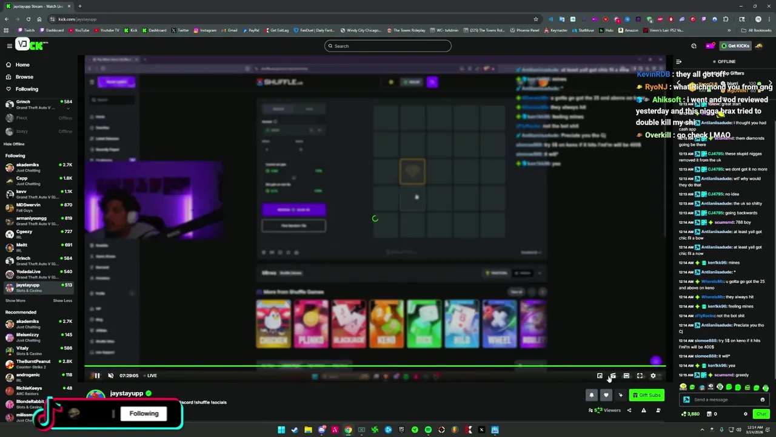Click the Kick search box
Screen dimensions: 776x437
pos(388,46)
